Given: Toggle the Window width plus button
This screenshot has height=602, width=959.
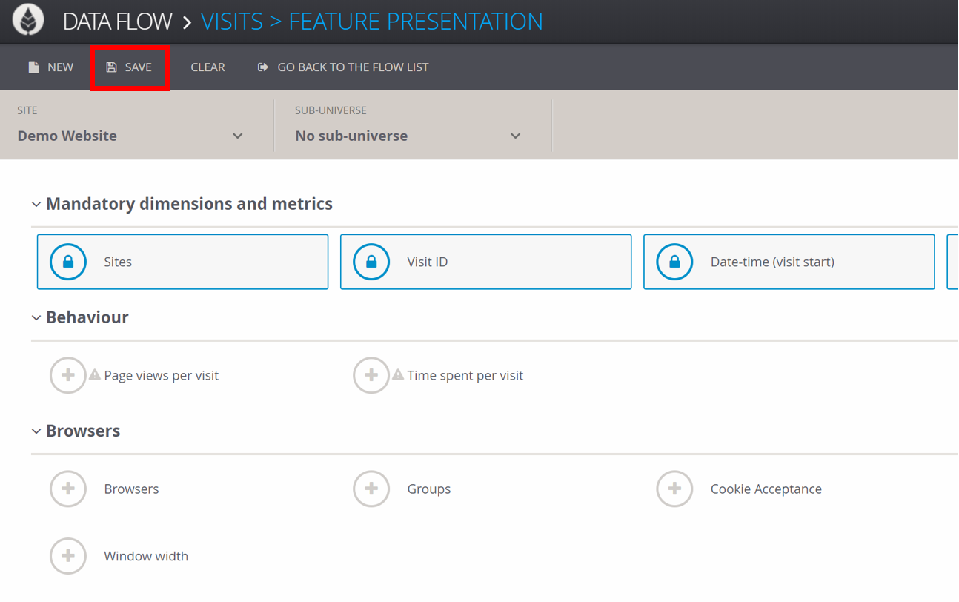Looking at the screenshot, I should point(68,556).
